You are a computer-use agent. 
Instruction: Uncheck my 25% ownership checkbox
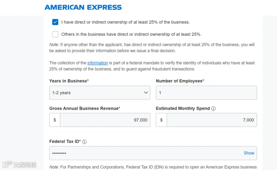pos(55,22)
